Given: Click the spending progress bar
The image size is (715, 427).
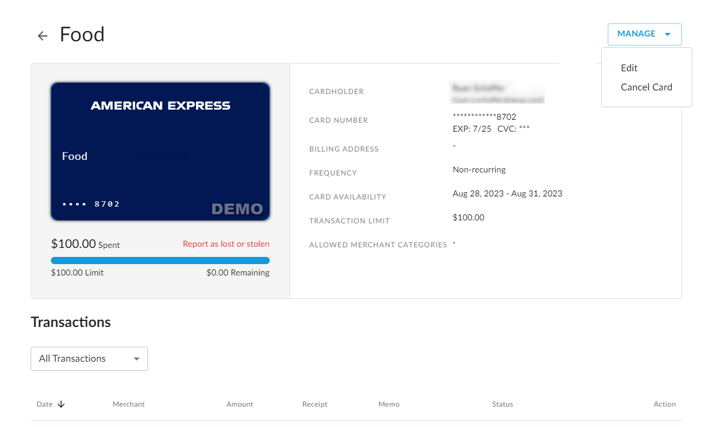Looking at the screenshot, I should click(x=160, y=261).
